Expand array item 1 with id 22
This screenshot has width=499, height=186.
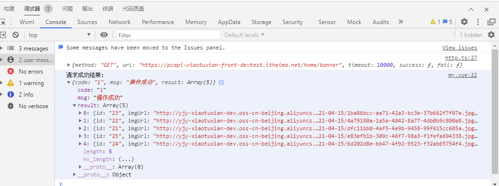point(80,121)
